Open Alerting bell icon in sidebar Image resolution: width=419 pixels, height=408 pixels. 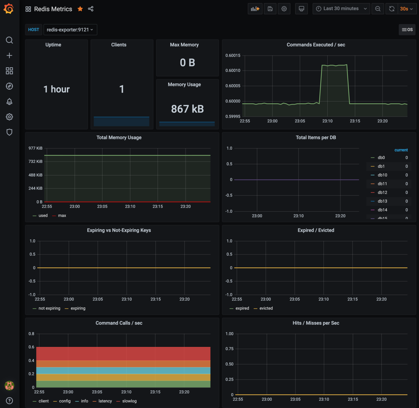click(x=9, y=102)
